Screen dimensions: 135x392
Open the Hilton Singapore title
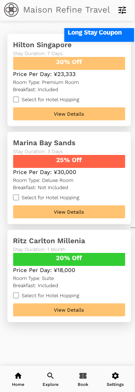[x=42, y=45]
